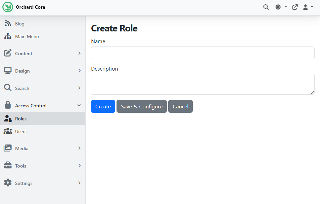320x204 pixels.
Task: Grab the Description textarea resize handle
Action: 313,92
